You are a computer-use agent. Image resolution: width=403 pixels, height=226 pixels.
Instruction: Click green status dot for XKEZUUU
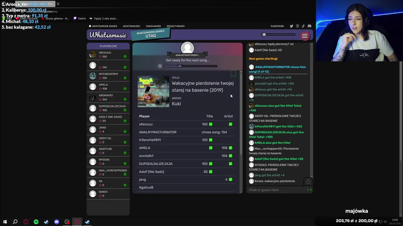coord(125,56)
